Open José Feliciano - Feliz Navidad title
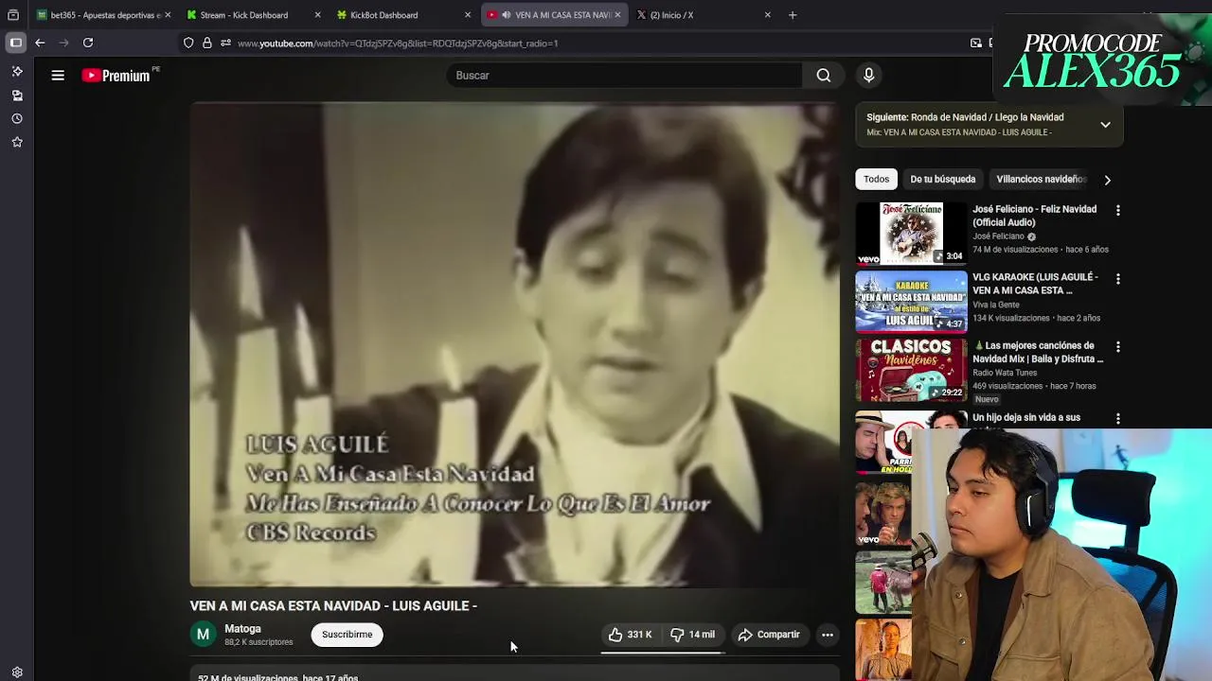Viewport: 1212px width, 681px height. pyautogui.click(x=1034, y=216)
